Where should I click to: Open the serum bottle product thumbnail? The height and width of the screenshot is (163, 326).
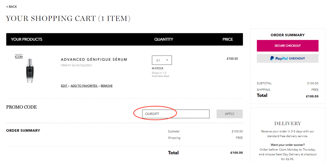coord(30,71)
